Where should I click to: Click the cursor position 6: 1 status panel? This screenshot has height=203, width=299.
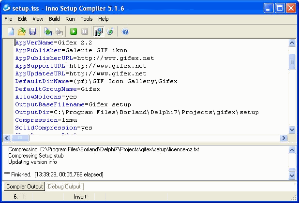[x=17, y=197]
